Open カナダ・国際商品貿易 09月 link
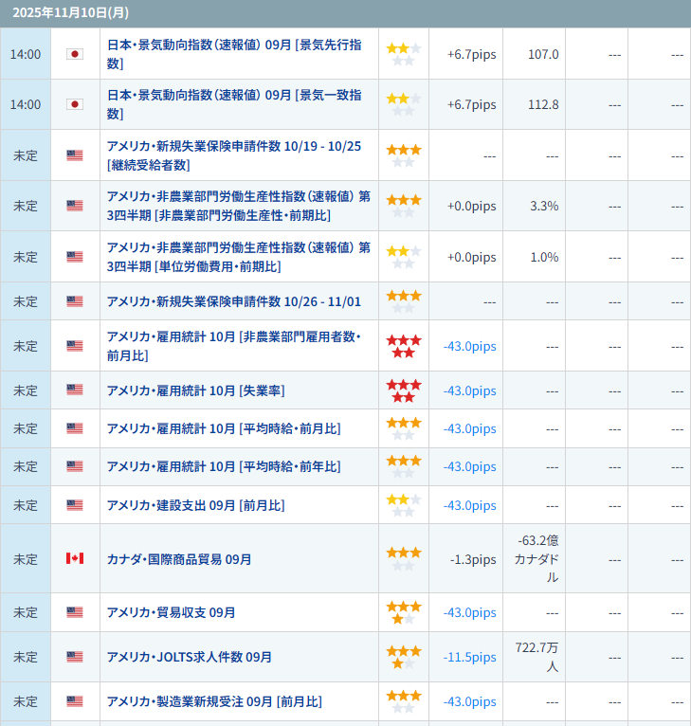The height and width of the screenshot is (726, 691). 179,559
